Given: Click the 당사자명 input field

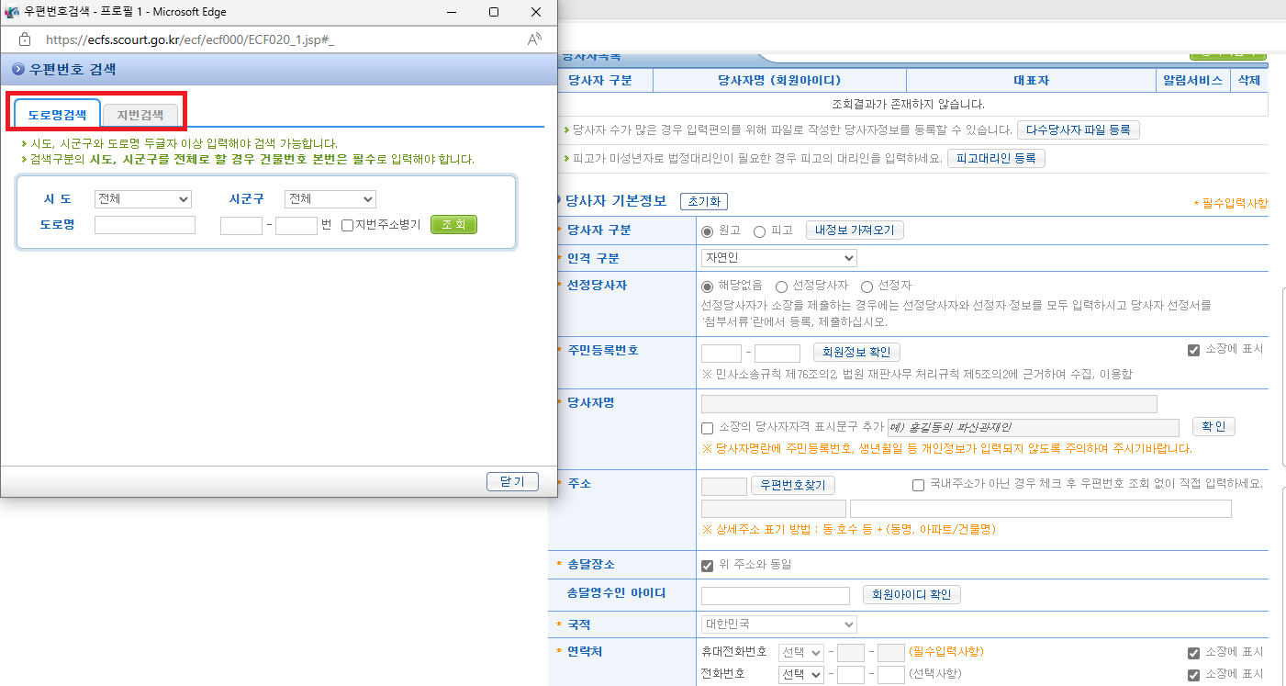Looking at the screenshot, I should pos(929,404).
